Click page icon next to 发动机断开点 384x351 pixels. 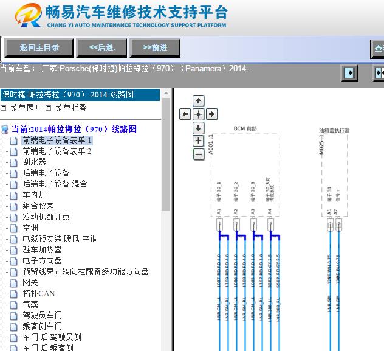[14, 217]
